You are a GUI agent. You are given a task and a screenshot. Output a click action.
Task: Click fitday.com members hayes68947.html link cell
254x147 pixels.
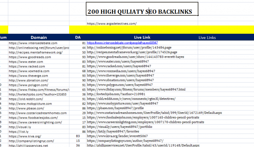(136, 89)
